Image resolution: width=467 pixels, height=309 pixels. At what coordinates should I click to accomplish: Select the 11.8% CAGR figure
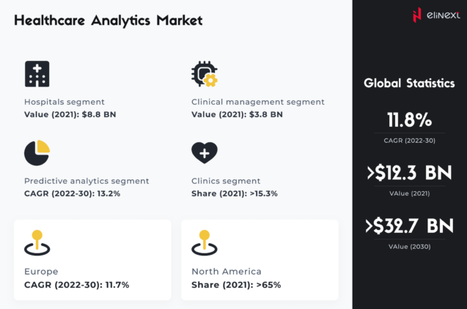409,120
